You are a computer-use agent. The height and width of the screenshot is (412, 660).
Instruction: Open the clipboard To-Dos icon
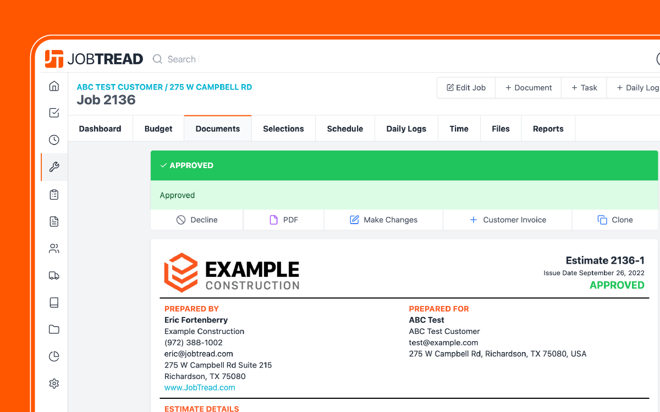point(53,194)
